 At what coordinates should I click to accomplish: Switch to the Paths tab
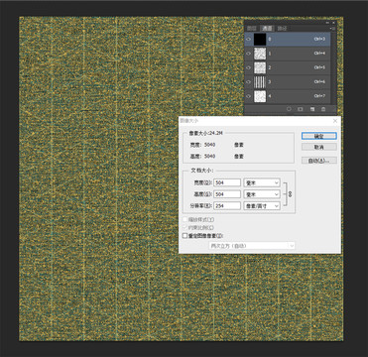(282, 29)
